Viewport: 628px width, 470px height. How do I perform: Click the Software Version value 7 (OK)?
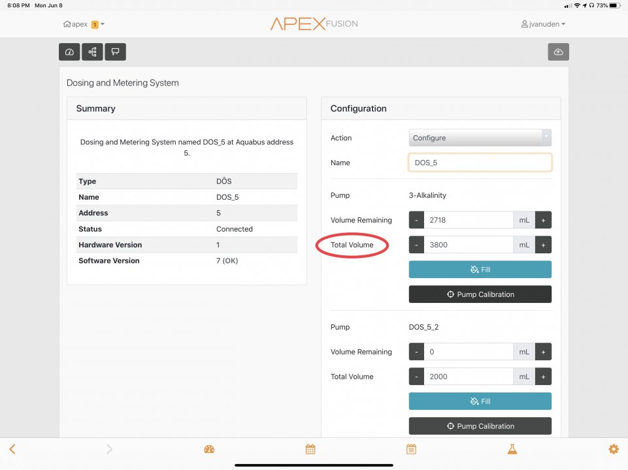pos(227,261)
